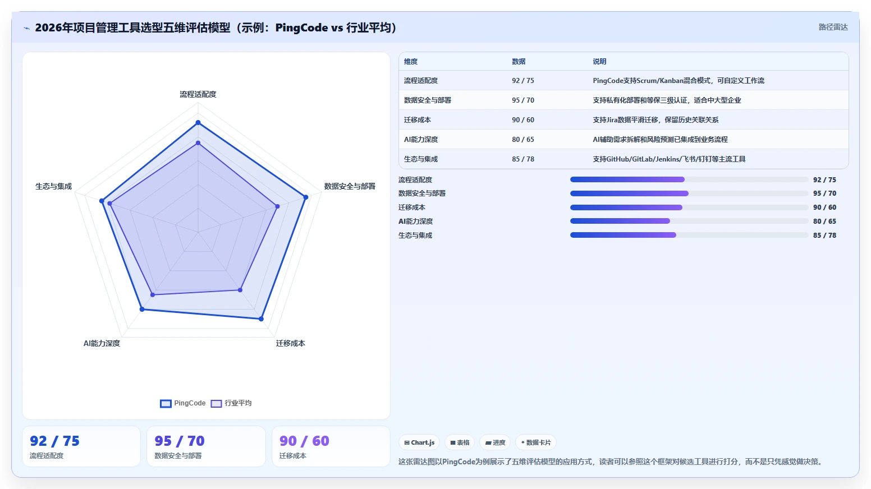Click the 95 / 70 value in the table
The height and width of the screenshot is (489, 871).
523,100
